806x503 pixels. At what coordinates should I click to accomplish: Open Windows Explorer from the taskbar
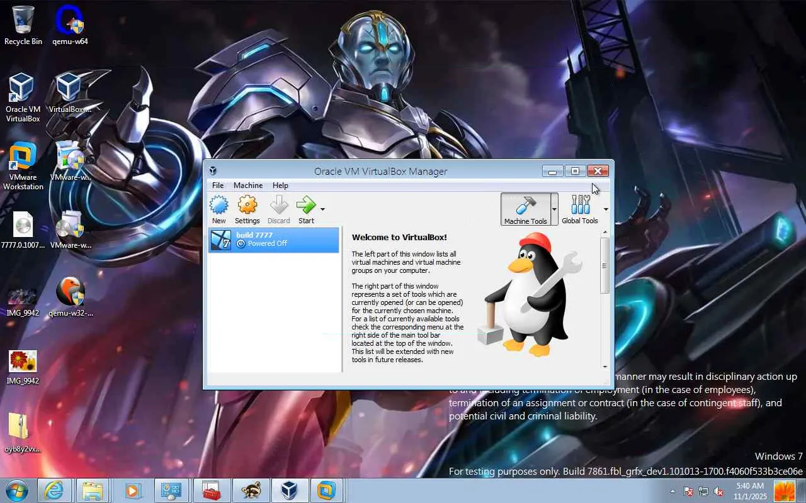click(x=93, y=490)
